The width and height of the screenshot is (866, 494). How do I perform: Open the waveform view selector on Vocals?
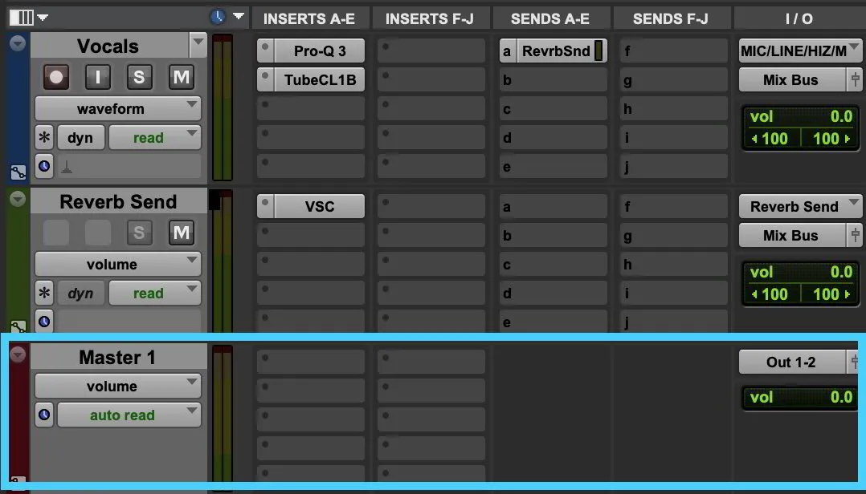coord(116,108)
